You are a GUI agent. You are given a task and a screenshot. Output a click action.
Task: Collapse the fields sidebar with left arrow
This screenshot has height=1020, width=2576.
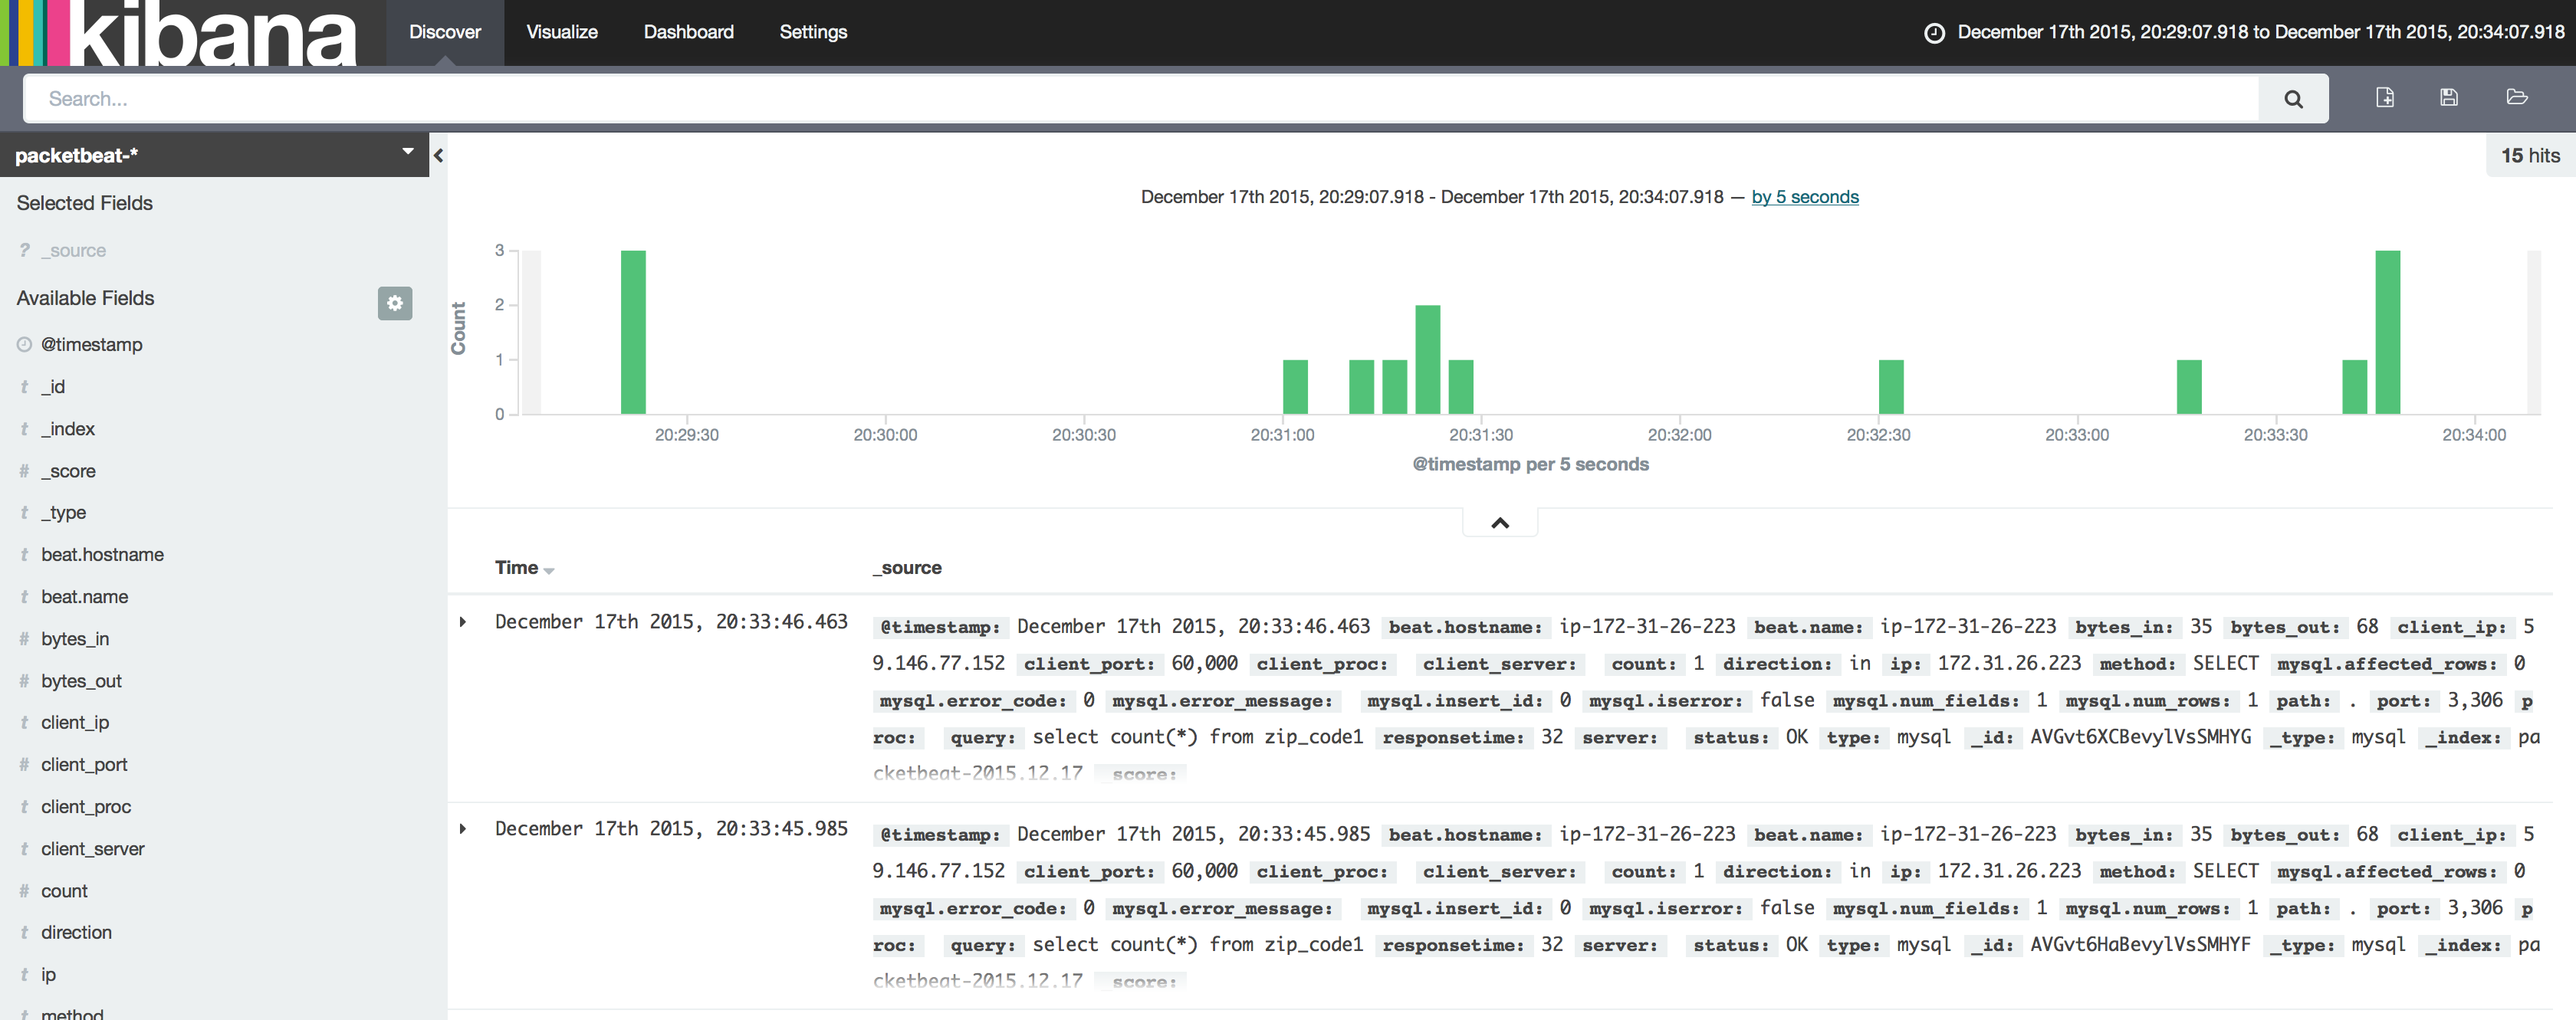click(438, 155)
